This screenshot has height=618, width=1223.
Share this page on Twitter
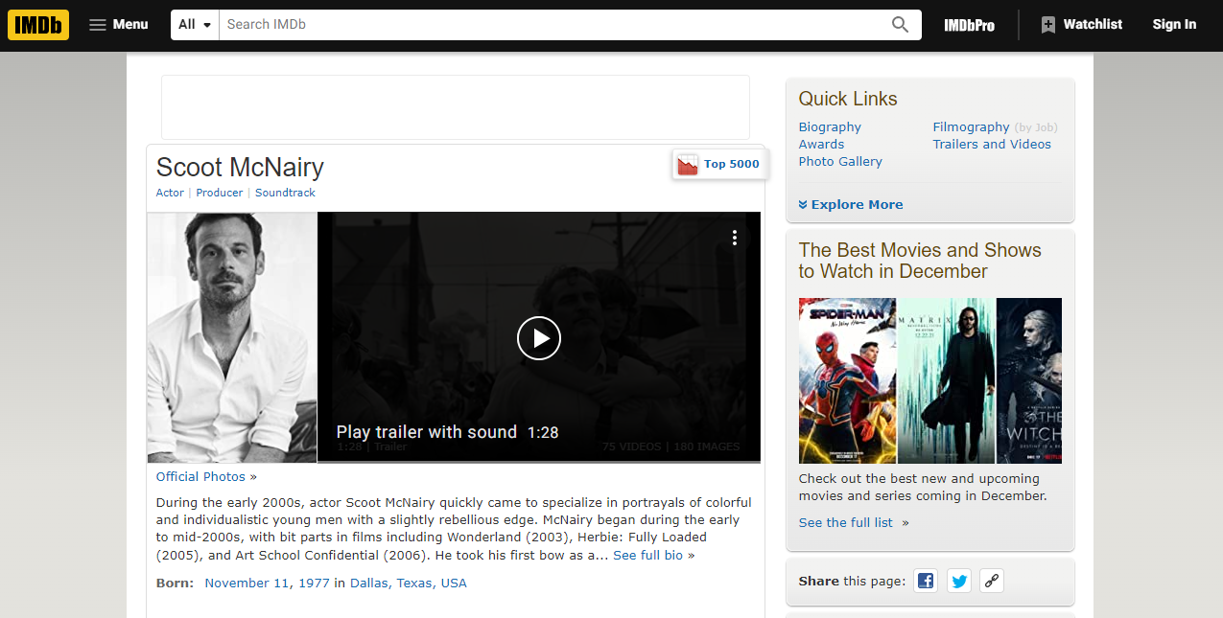click(959, 581)
